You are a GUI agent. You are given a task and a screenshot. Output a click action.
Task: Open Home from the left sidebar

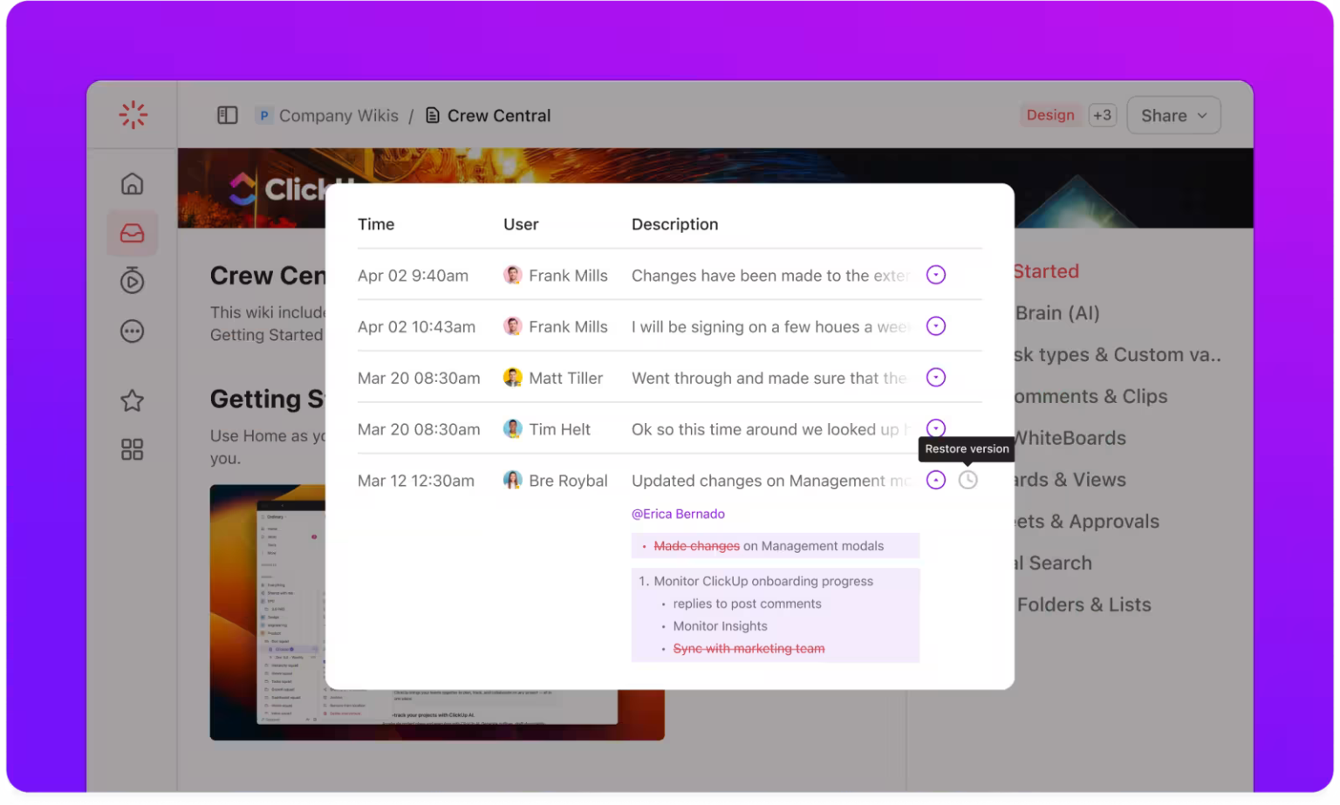pyautogui.click(x=132, y=183)
